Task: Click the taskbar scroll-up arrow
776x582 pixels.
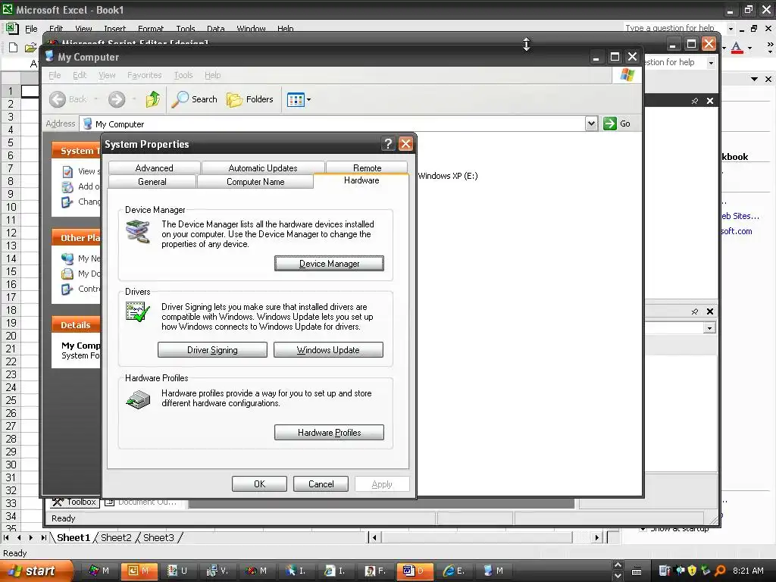Action: (618, 565)
